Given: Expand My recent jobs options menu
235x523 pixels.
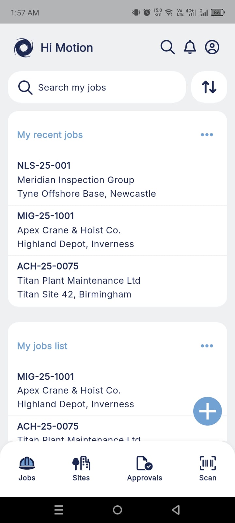Looking at the screenshot, I should click(207, 135).
